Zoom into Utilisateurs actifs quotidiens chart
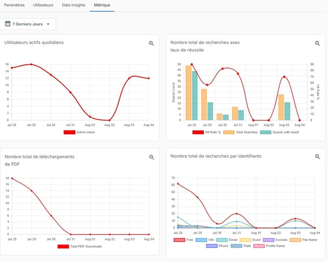328x262 pixels. [151, 43]
